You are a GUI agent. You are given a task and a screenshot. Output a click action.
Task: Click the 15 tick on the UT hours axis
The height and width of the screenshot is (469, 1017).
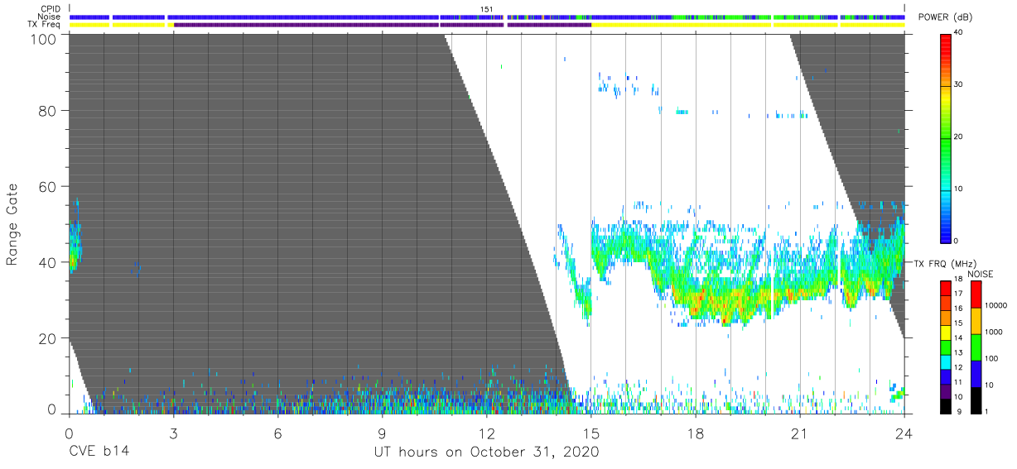591,433
